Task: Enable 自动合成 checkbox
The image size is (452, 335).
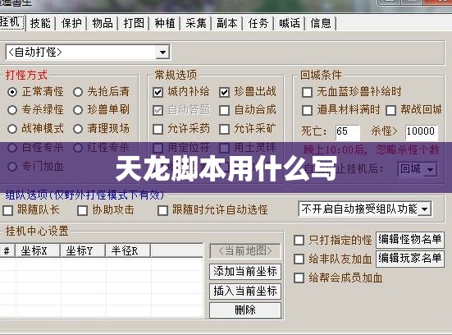Action: click(224, 110)
